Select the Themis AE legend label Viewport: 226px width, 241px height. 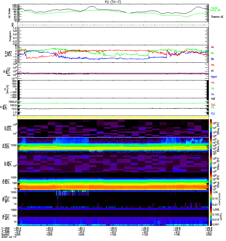click(x=217, y=17)
